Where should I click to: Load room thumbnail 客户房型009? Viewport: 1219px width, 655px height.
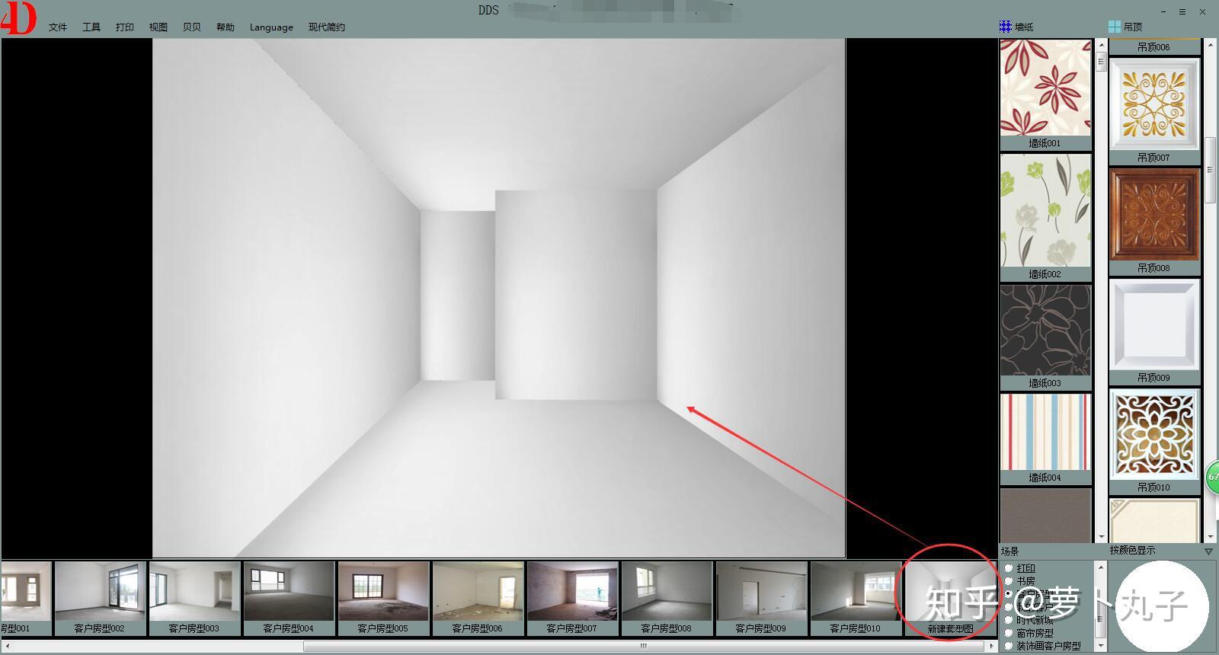tap(761, 592)
